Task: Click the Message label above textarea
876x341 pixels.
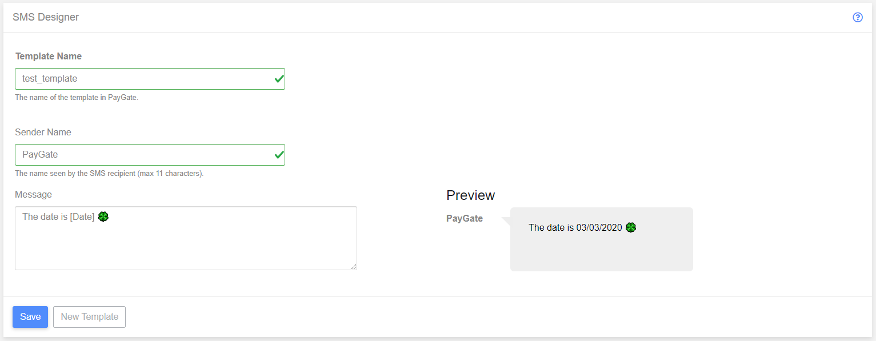Action: click(34, 194)
